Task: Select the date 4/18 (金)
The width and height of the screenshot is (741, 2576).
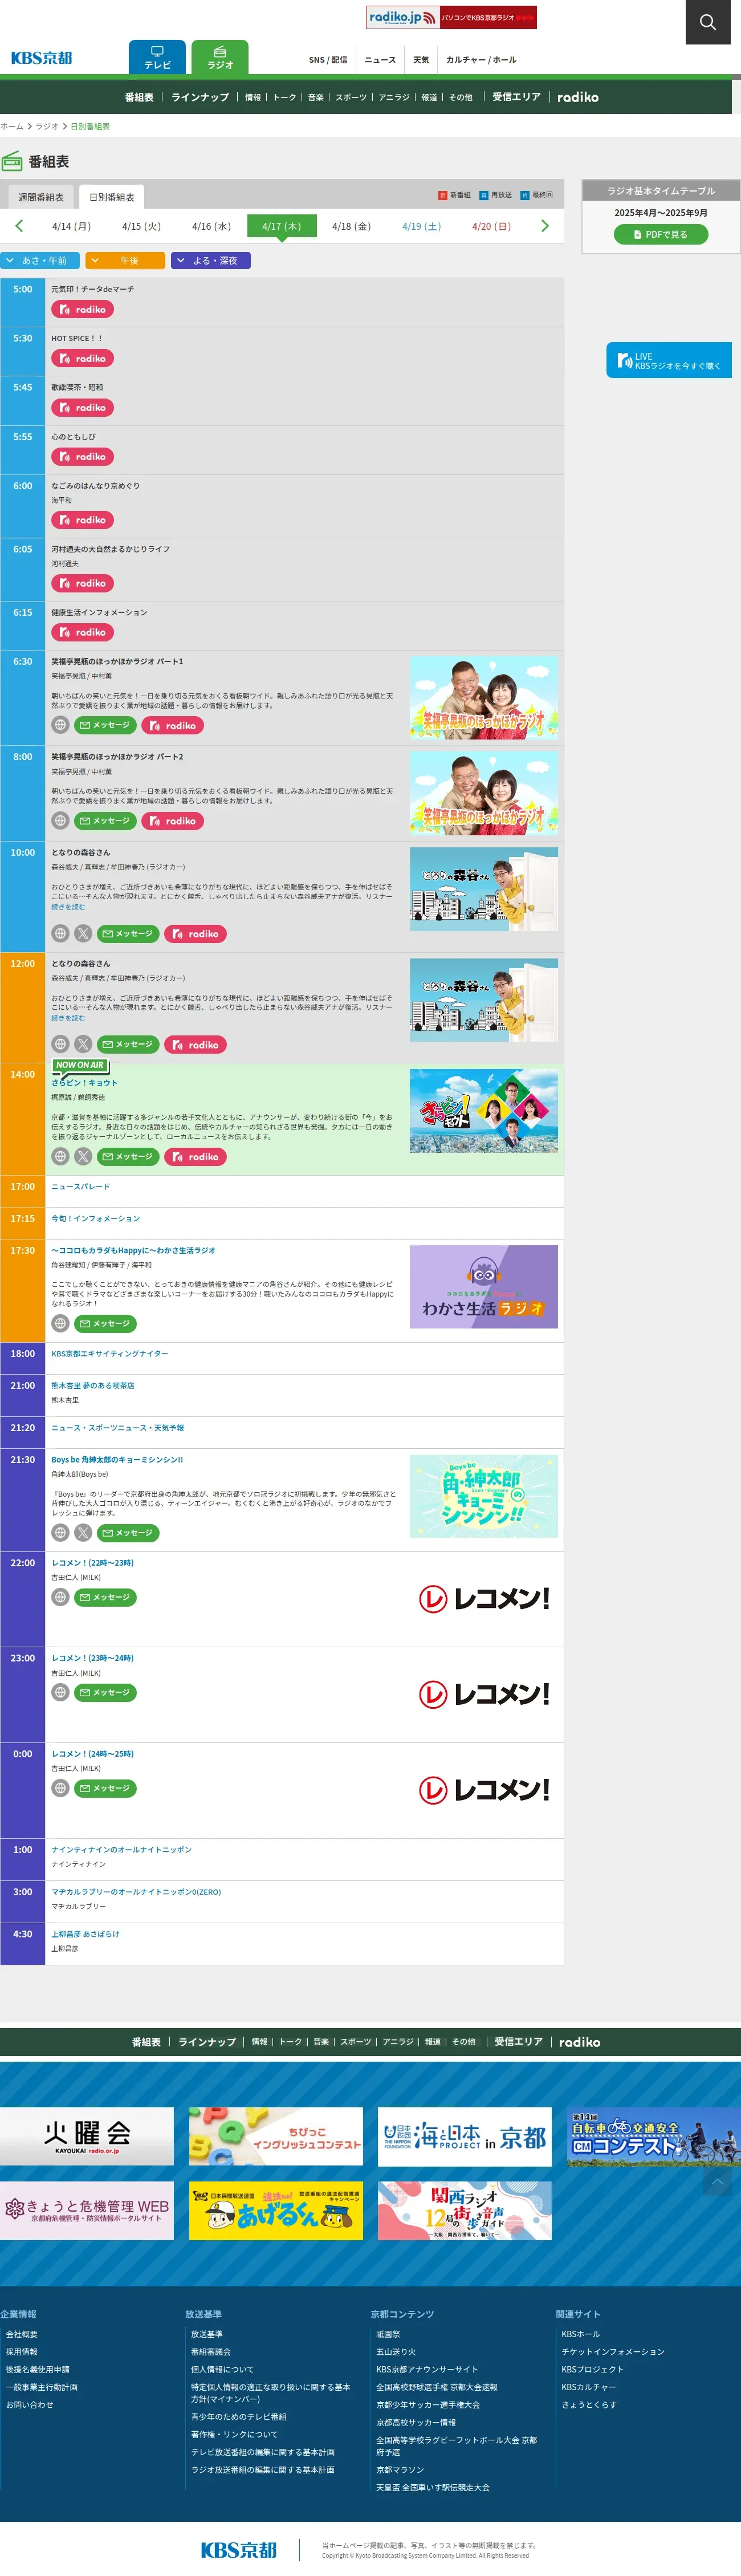Action: coord(351,227)
